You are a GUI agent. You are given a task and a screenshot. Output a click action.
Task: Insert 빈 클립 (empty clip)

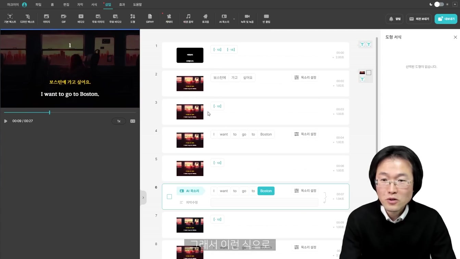266,18
